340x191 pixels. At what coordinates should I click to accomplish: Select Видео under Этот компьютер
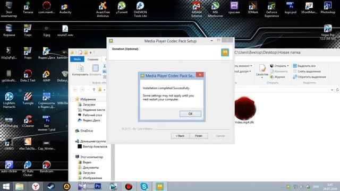(84, 162)
